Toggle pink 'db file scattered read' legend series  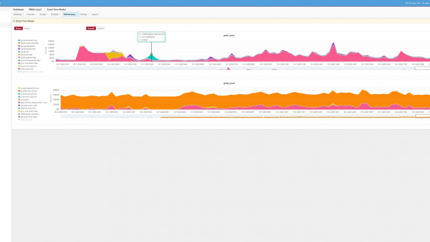tap(27, 57)
